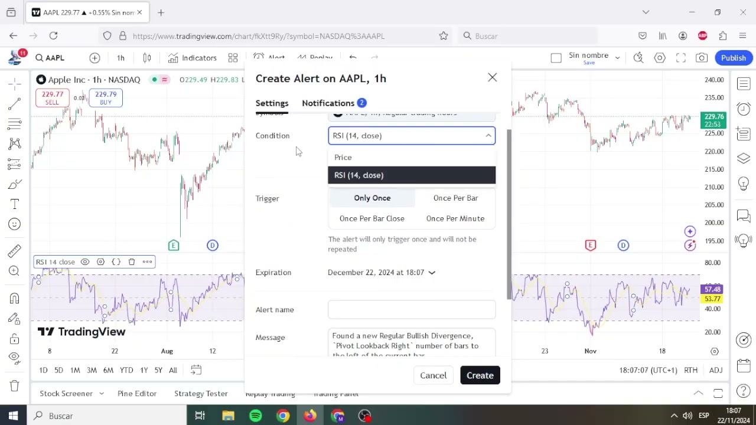This screenshot has width=756, height=425.
Task: Click Create alert button
Action: click(480, 375)
